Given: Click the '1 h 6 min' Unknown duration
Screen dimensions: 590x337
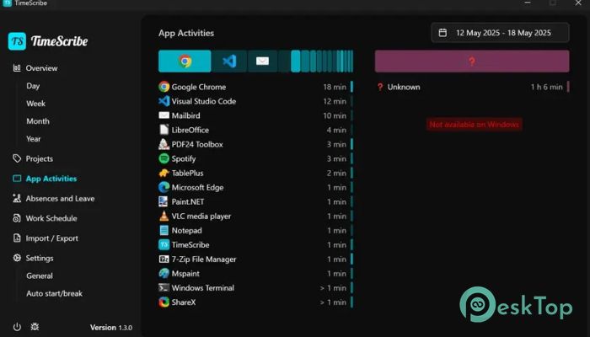Looking at the screenshot, I should [x=546, y=87].
